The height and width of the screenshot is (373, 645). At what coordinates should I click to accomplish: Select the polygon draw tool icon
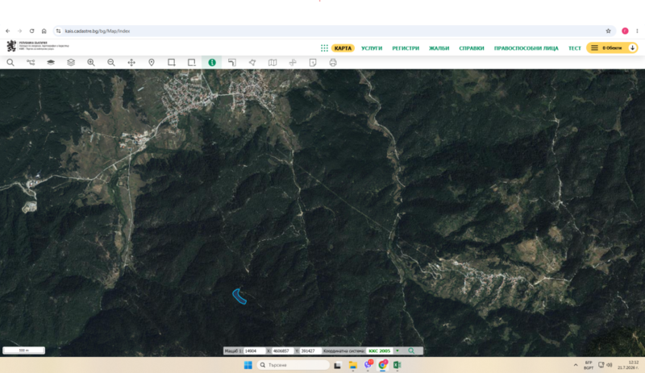click(252, 63)
